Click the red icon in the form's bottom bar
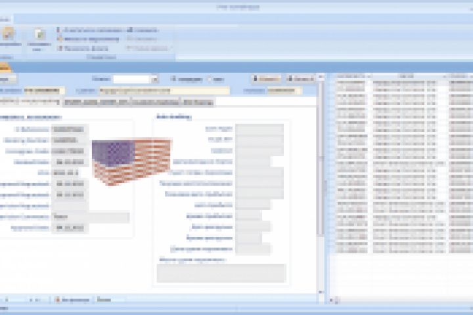This screenshot has height=315, width=473. 57,300
